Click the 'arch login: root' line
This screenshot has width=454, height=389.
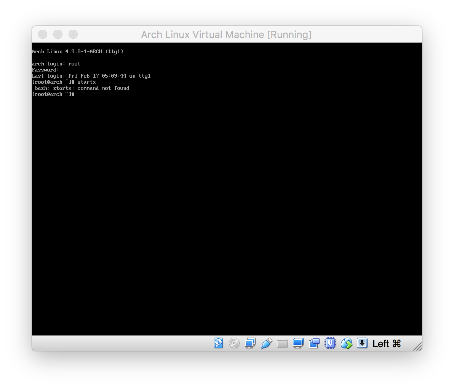(56, 64)
